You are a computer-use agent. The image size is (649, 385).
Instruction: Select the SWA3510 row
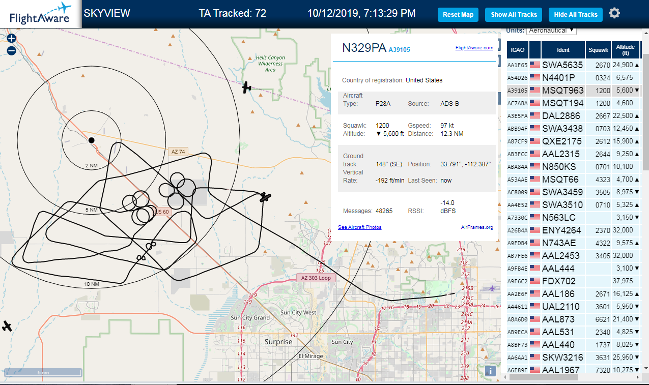tap(574, 205)
